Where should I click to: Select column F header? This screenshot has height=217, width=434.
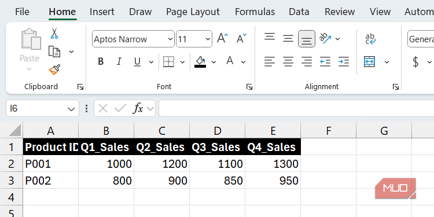pyautogui.click(x=329, y=130)
